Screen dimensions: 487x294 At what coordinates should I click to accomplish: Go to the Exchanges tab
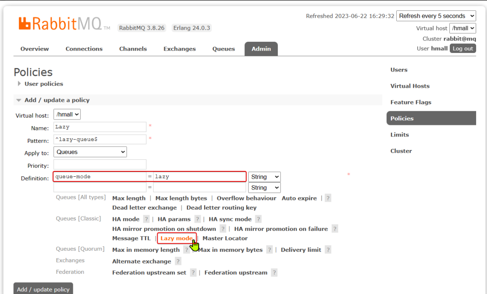pyautogui.click(x=179, y=49)
